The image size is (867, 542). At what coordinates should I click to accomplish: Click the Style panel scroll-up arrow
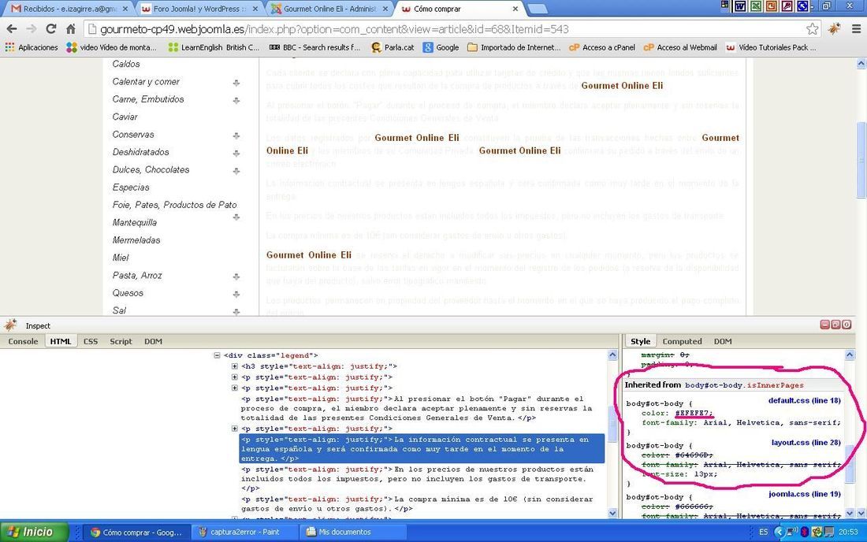pos(850,355)
